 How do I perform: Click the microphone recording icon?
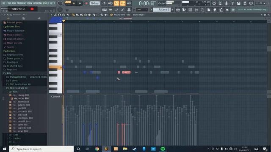[226, 3]
